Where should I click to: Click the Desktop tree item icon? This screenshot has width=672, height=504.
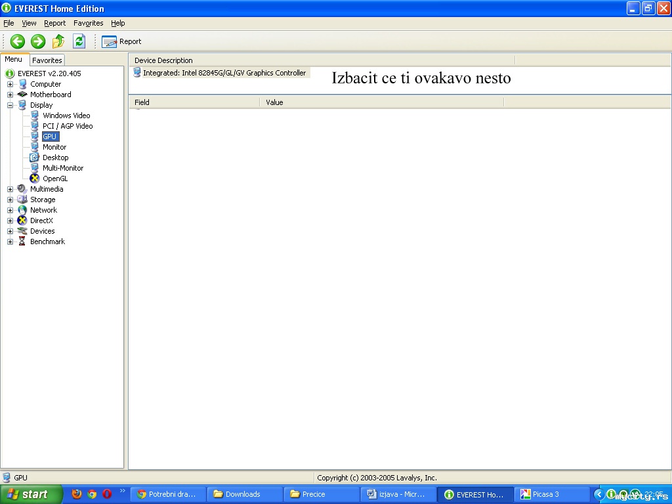34,157
